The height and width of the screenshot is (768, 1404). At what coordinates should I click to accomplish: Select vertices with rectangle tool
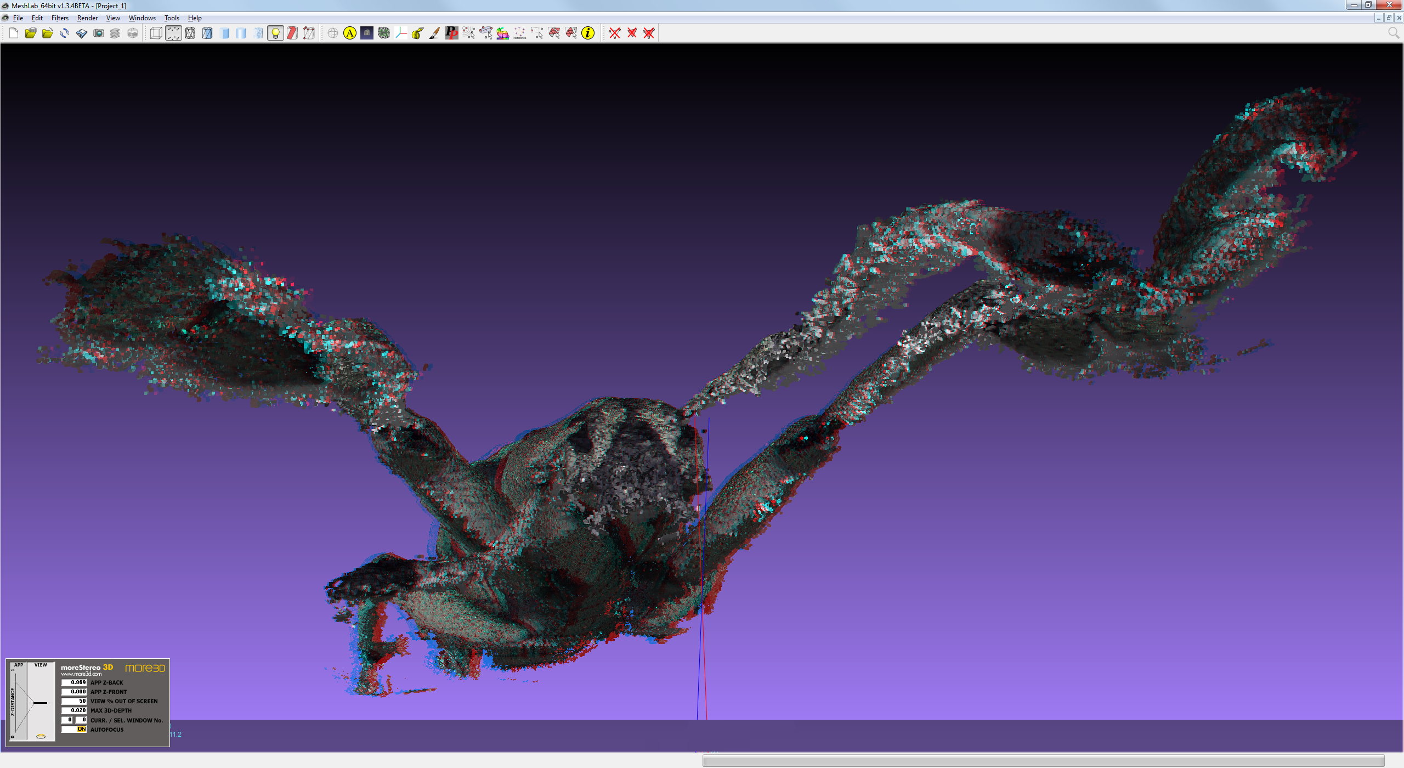pos(537,33)
